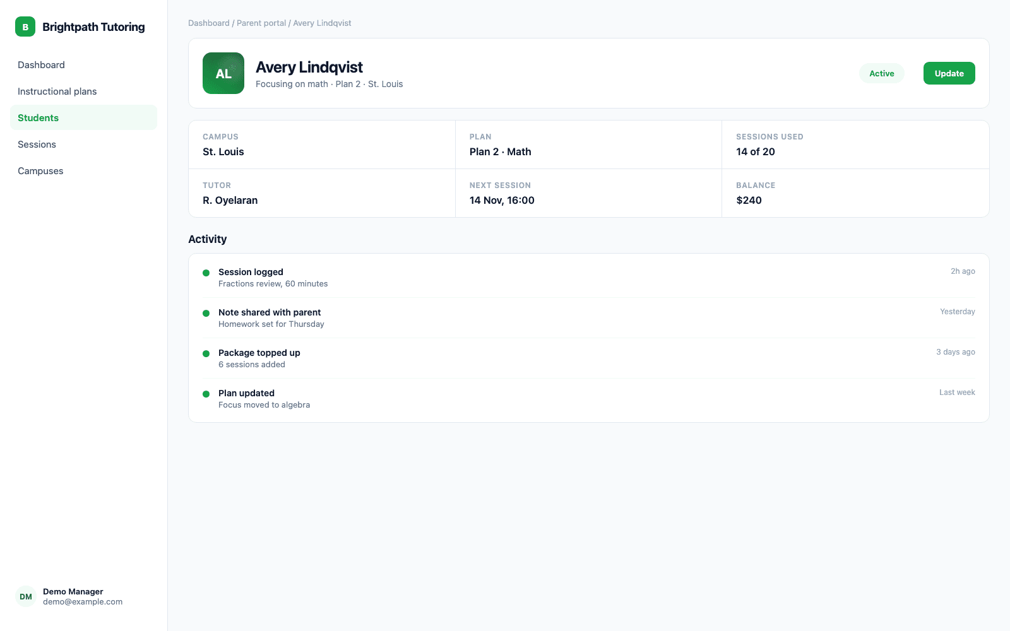Click the 'Plan 2 · Math' value
The height and width of the screenshot is (631, 1010).
point(500,151)
